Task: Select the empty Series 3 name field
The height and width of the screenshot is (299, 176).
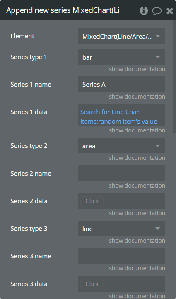Action: coord(122,256)
